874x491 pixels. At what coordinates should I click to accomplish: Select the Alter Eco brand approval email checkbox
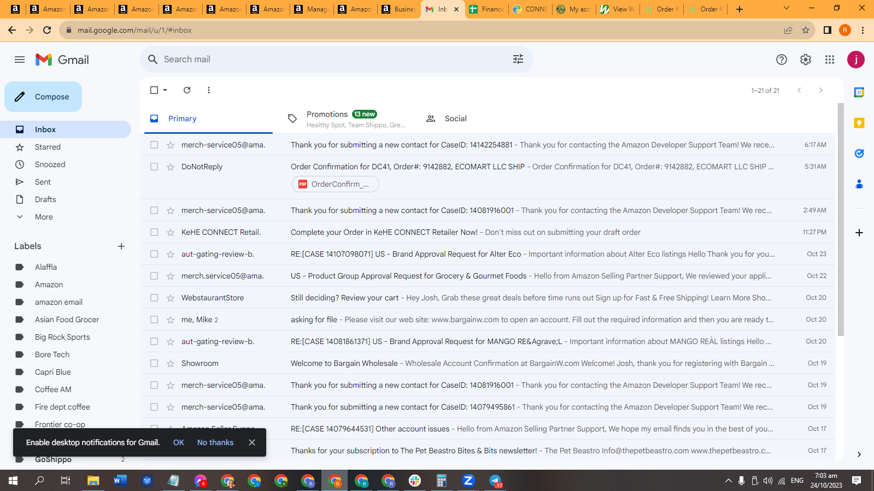click(154, 254)
